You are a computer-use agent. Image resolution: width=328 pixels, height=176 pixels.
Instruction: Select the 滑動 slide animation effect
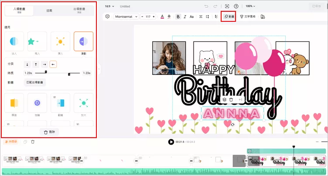click(x=83, y=41)
